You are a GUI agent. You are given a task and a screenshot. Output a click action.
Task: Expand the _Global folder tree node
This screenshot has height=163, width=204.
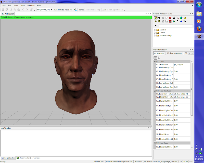(x=155, y=30)
